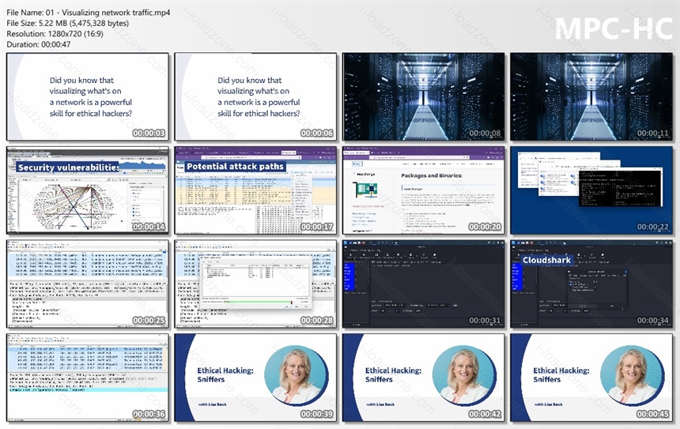Select the Packages and Binaries frame at 00:00:20
680x429 pixels.
(423, 190)
